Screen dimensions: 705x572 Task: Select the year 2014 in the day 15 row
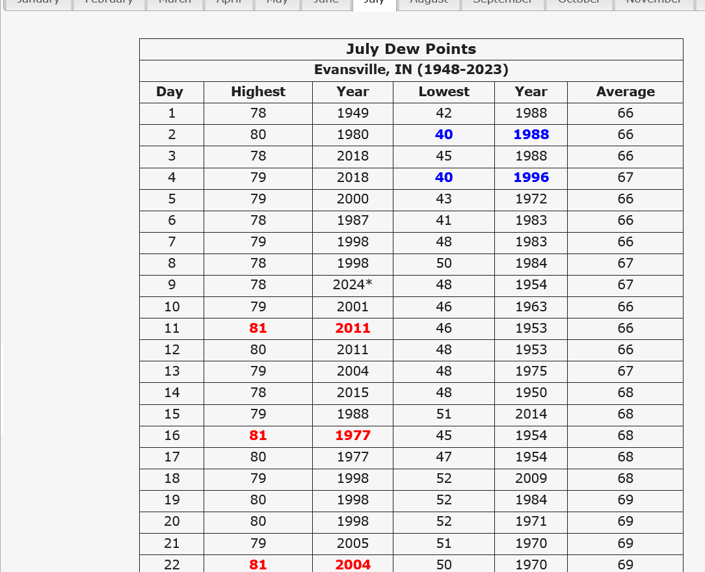(531, 414)
